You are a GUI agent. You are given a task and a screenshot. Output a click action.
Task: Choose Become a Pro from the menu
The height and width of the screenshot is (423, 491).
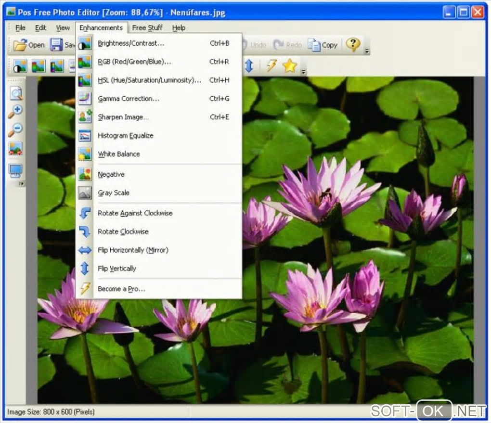pos(159,289)
